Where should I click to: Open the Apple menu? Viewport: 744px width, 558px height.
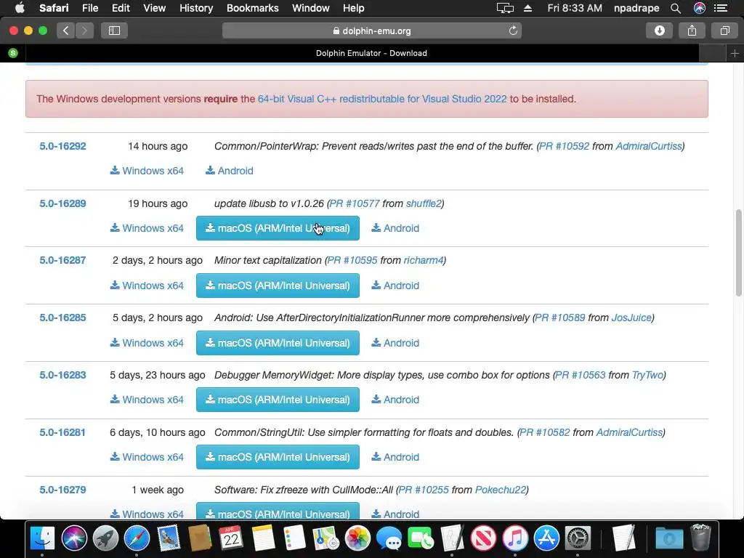click(20, 7)
